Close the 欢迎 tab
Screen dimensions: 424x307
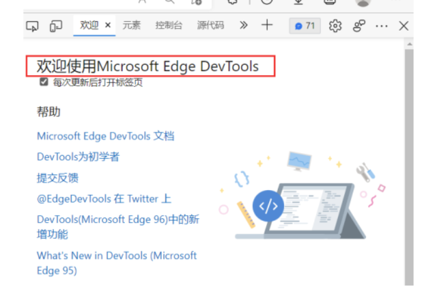coord(107,25)
